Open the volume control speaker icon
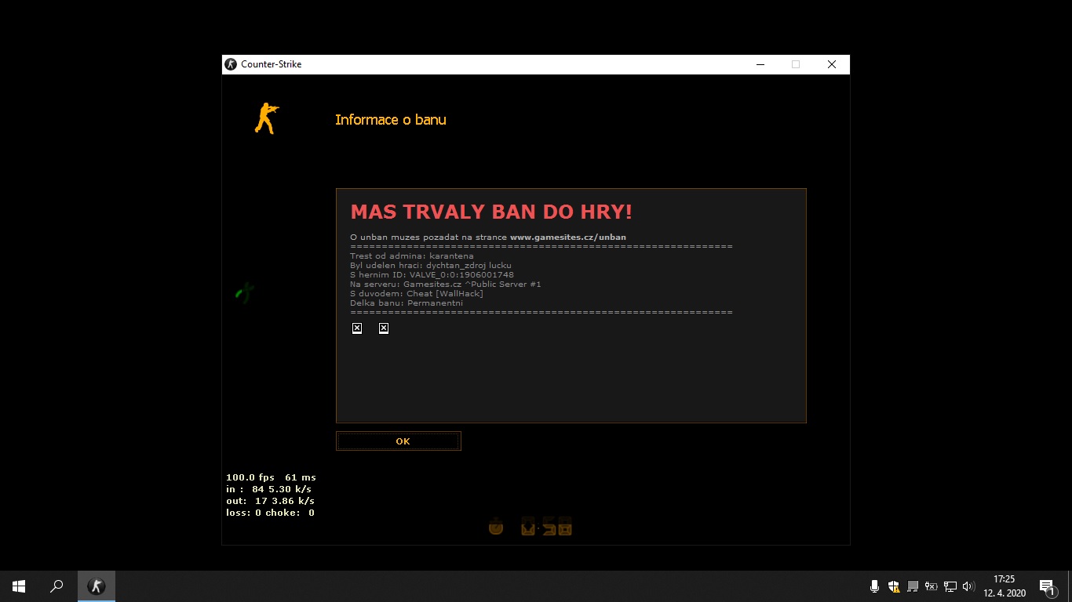Image resolution: width=1072 pixels, height=602 pixels. click(x=968, y=586)
